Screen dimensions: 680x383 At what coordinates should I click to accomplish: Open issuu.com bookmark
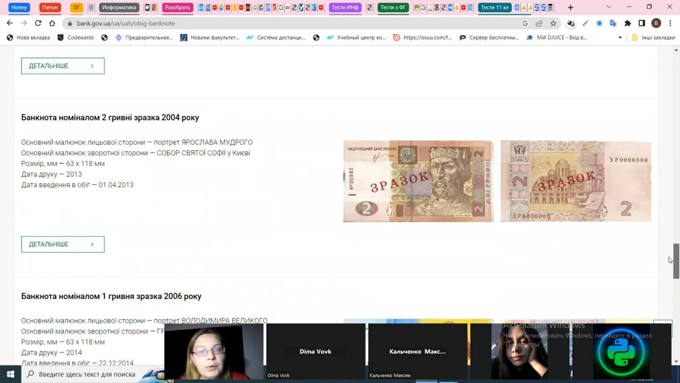point(422,38)
